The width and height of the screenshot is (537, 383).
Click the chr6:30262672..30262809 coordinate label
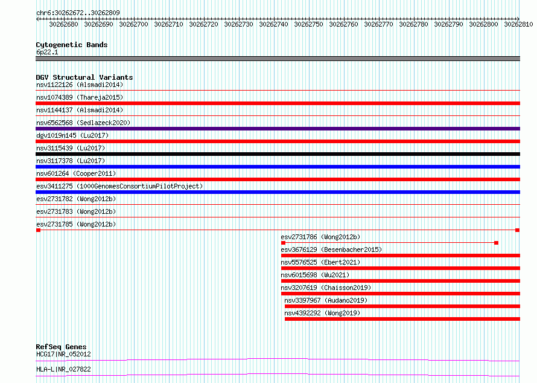click(x=78, y=13)
